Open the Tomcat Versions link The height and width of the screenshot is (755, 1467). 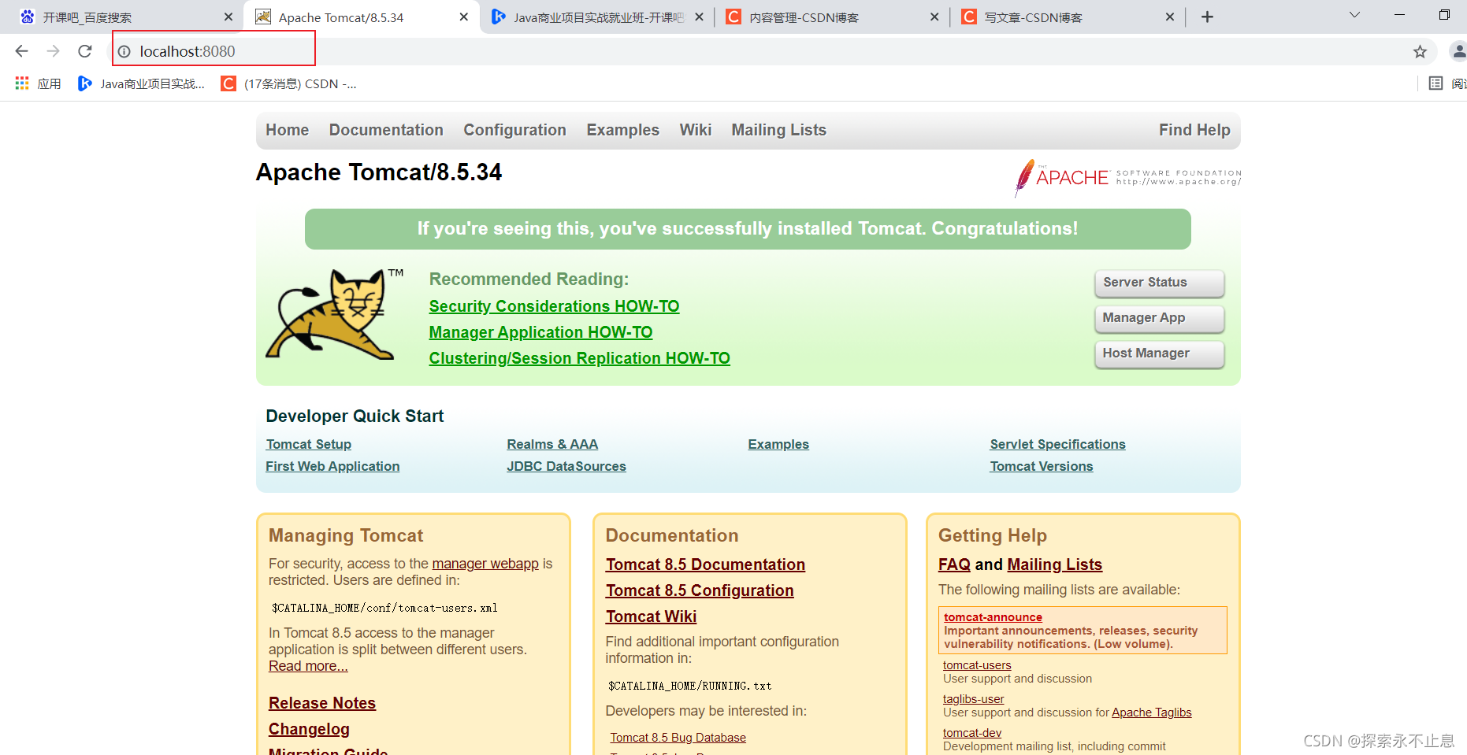[x=1041, y=466]
